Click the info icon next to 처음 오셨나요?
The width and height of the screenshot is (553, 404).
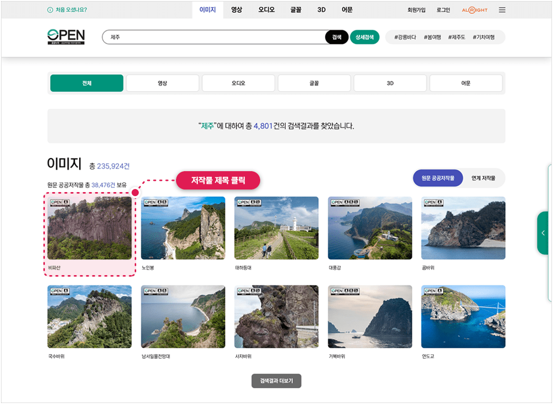49,10
